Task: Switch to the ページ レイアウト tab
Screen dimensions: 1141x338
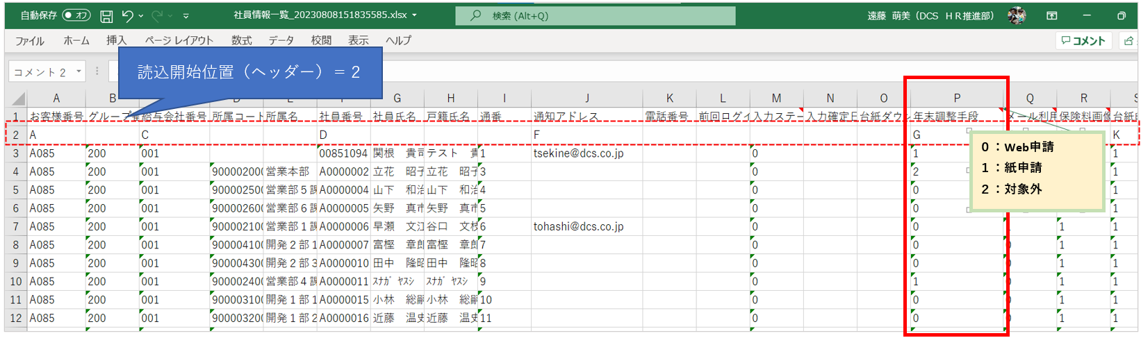Action: click(179, 41)
